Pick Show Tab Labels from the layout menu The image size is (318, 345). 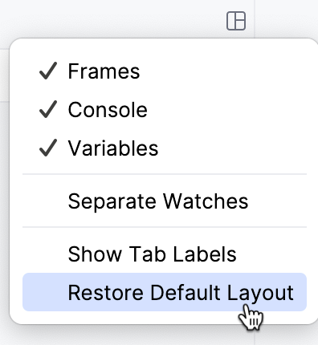(x=165, y=254)
